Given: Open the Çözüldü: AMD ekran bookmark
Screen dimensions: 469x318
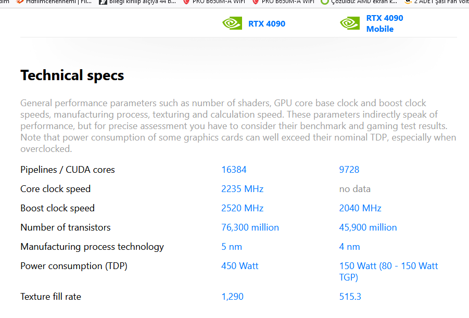Looking at the screenshot, I should [x=359, y=2].
